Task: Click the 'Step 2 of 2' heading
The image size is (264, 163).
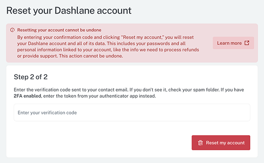Action: (31, 77)
